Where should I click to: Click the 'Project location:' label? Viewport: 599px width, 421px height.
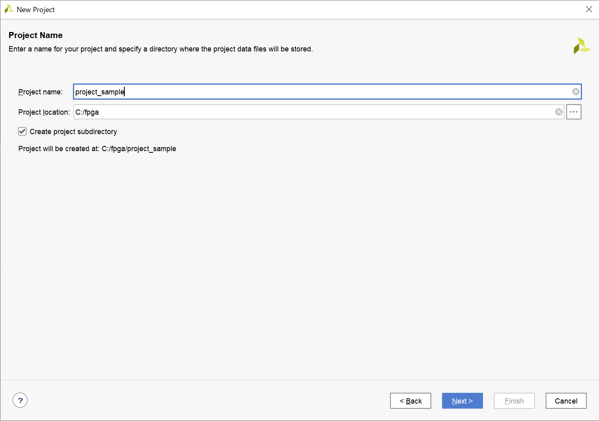point(44,112)
